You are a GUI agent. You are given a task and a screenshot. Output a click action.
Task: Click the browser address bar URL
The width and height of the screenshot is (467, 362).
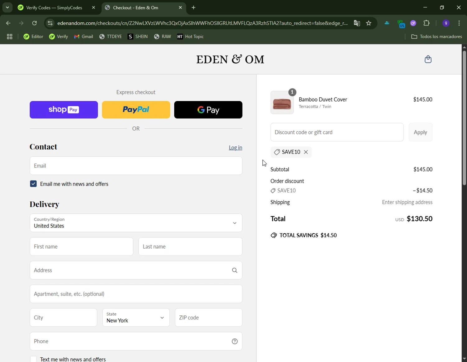point(202,23)
